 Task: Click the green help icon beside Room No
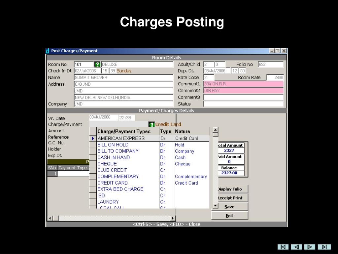tap(97, 64)
